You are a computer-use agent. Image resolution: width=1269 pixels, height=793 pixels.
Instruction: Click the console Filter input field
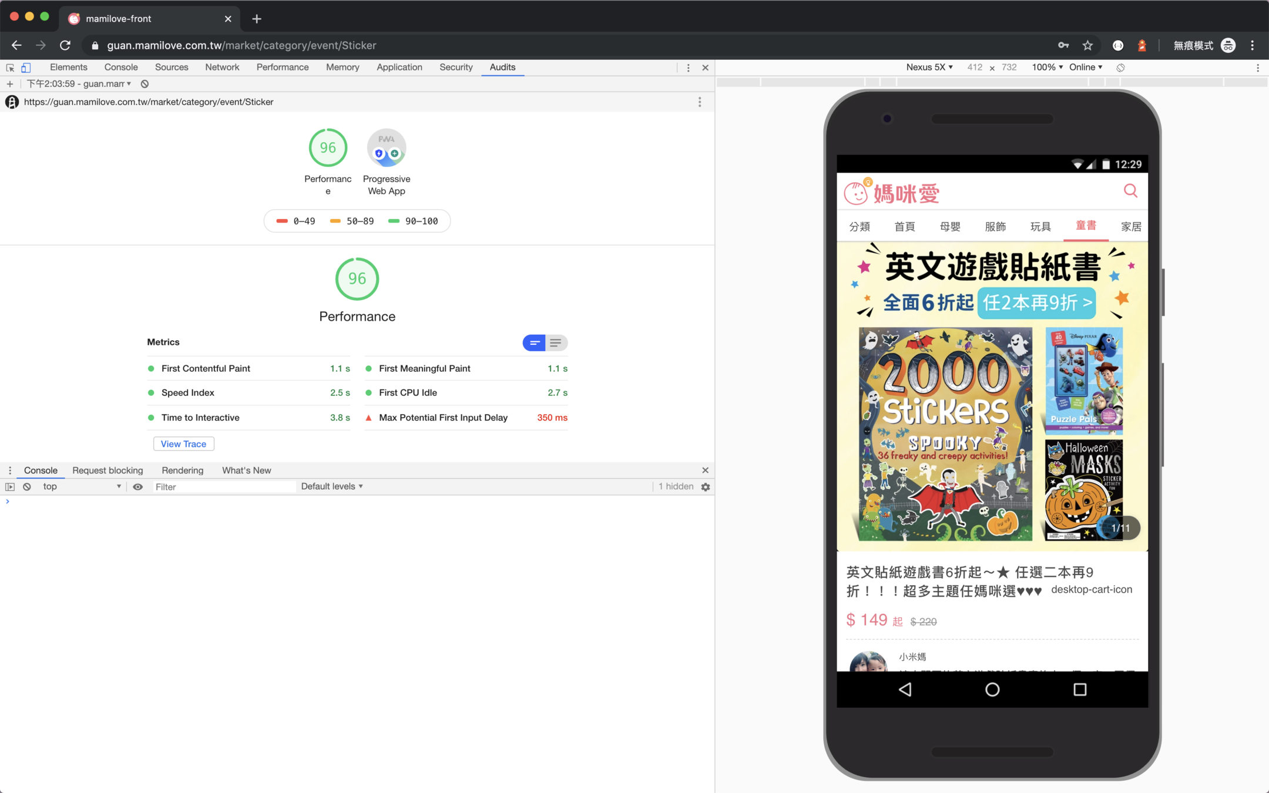pyautogui.click(x=223, y=487)
